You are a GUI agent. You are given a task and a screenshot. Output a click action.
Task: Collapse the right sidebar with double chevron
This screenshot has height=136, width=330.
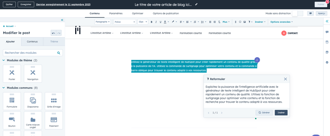tap(327, 21)
